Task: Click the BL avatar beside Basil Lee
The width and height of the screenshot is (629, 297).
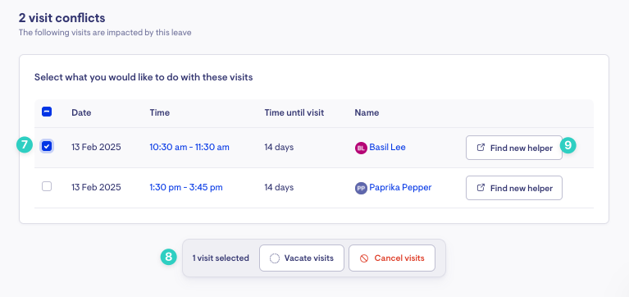Action: click(x=361, y=148)
